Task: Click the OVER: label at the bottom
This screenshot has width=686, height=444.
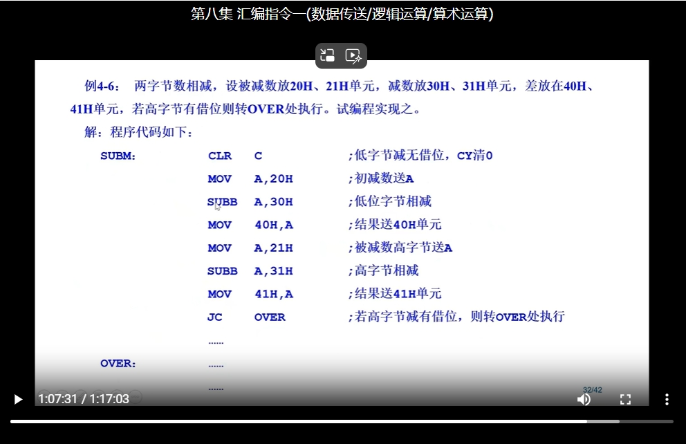Action: 118,363
